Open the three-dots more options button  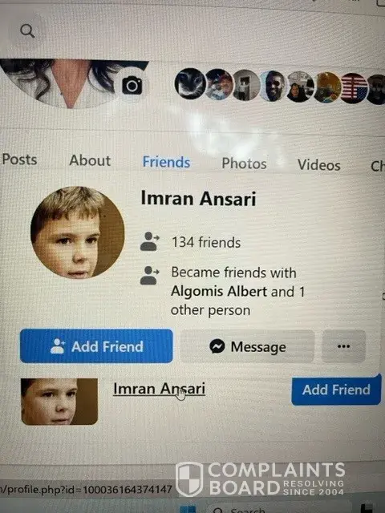pos(343,346)
